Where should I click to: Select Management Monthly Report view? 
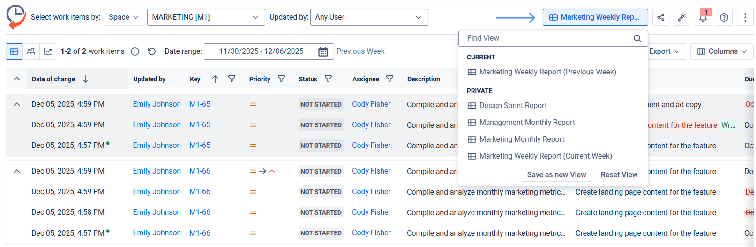coord(527,123)
